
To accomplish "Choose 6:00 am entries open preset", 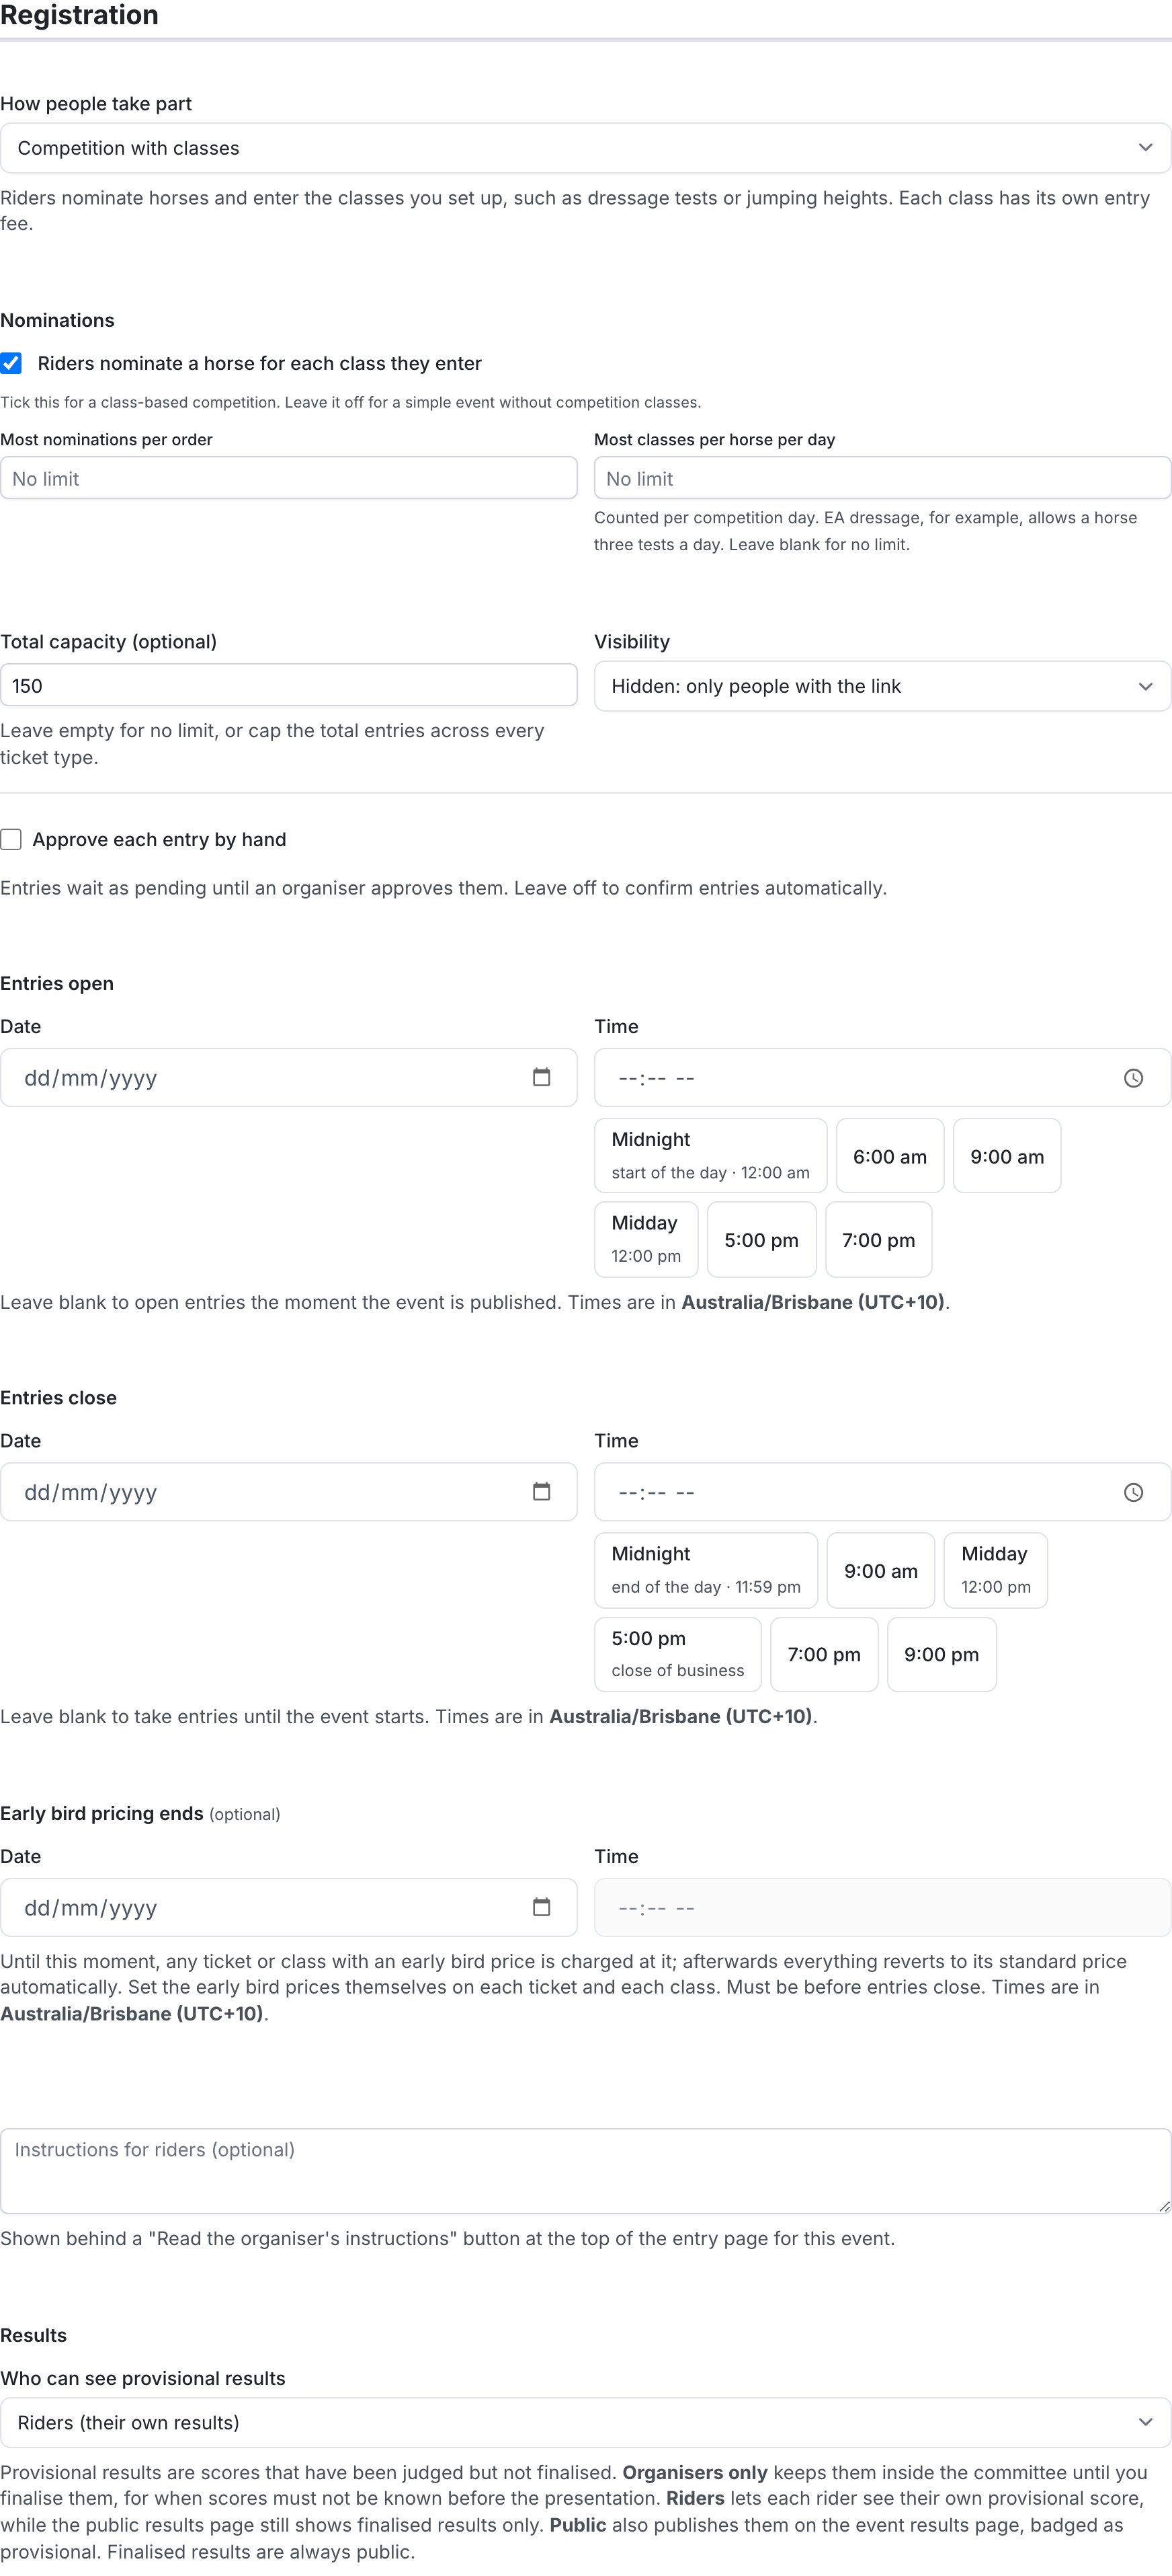I will tap(889, 1155).
